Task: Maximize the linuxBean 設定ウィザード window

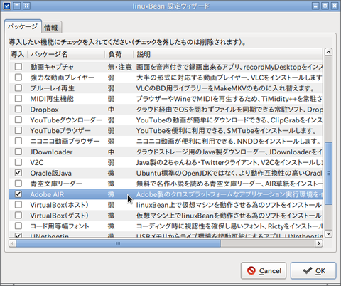Action: tap(325, 6)
